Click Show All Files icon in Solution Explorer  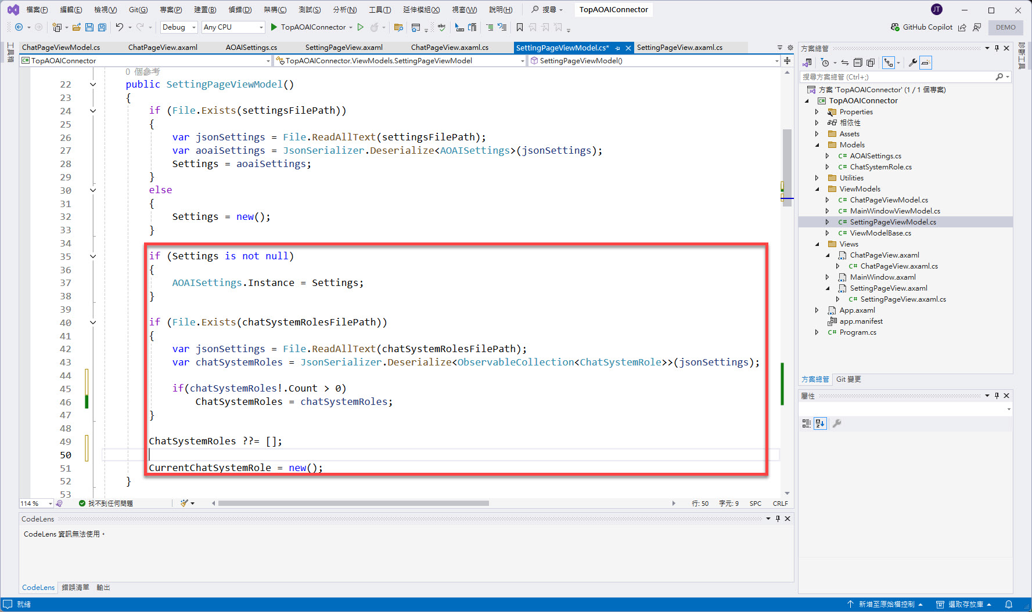tap(871, 63)
